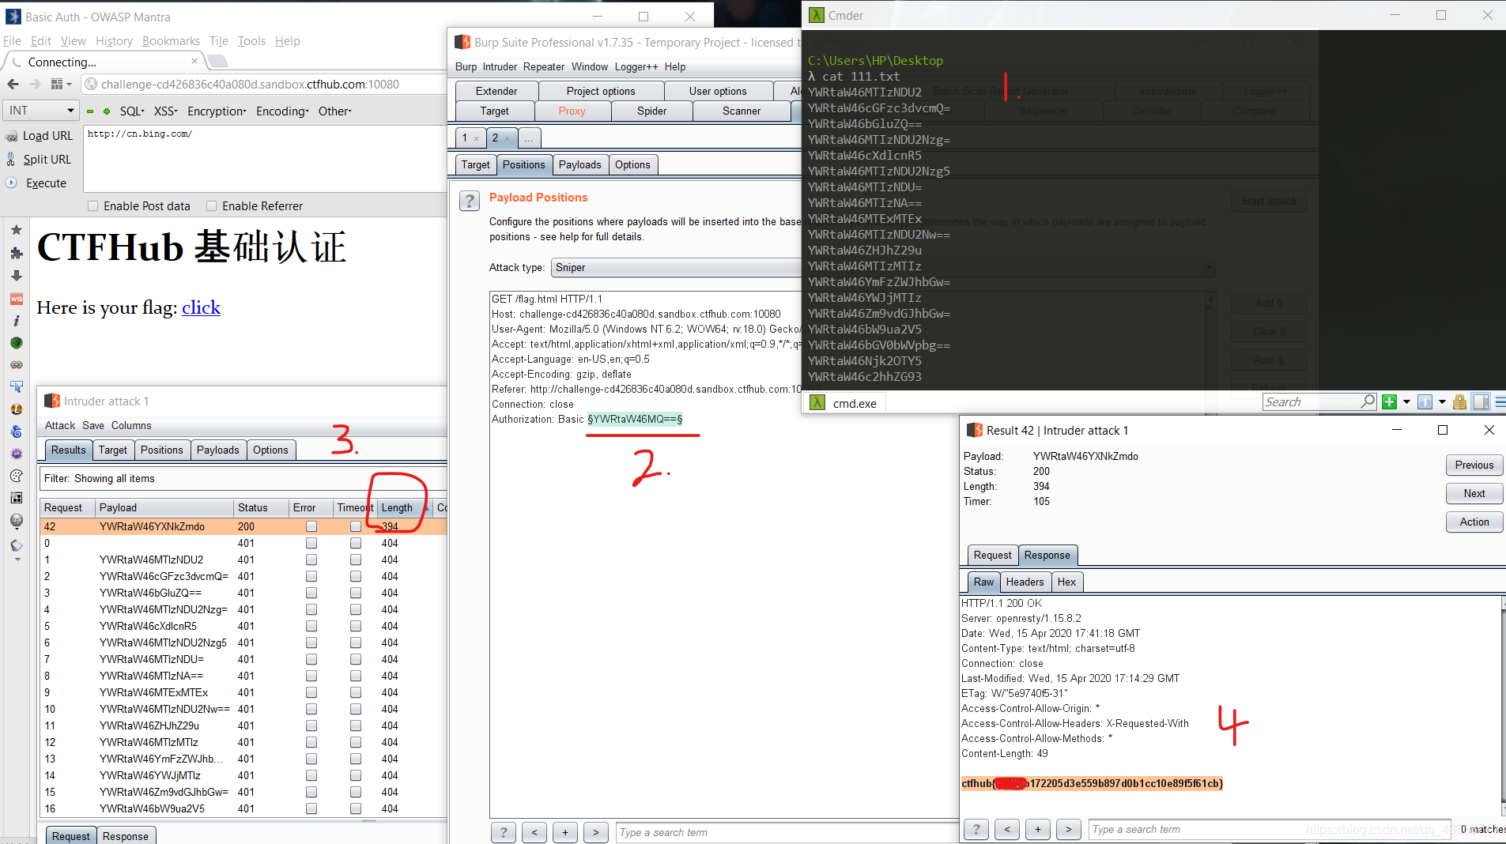The width and height of the screenshot is (1506, 844).
Task: Click the Cmder scrollbar panel toggle icon
Action: click(1481, 402)
